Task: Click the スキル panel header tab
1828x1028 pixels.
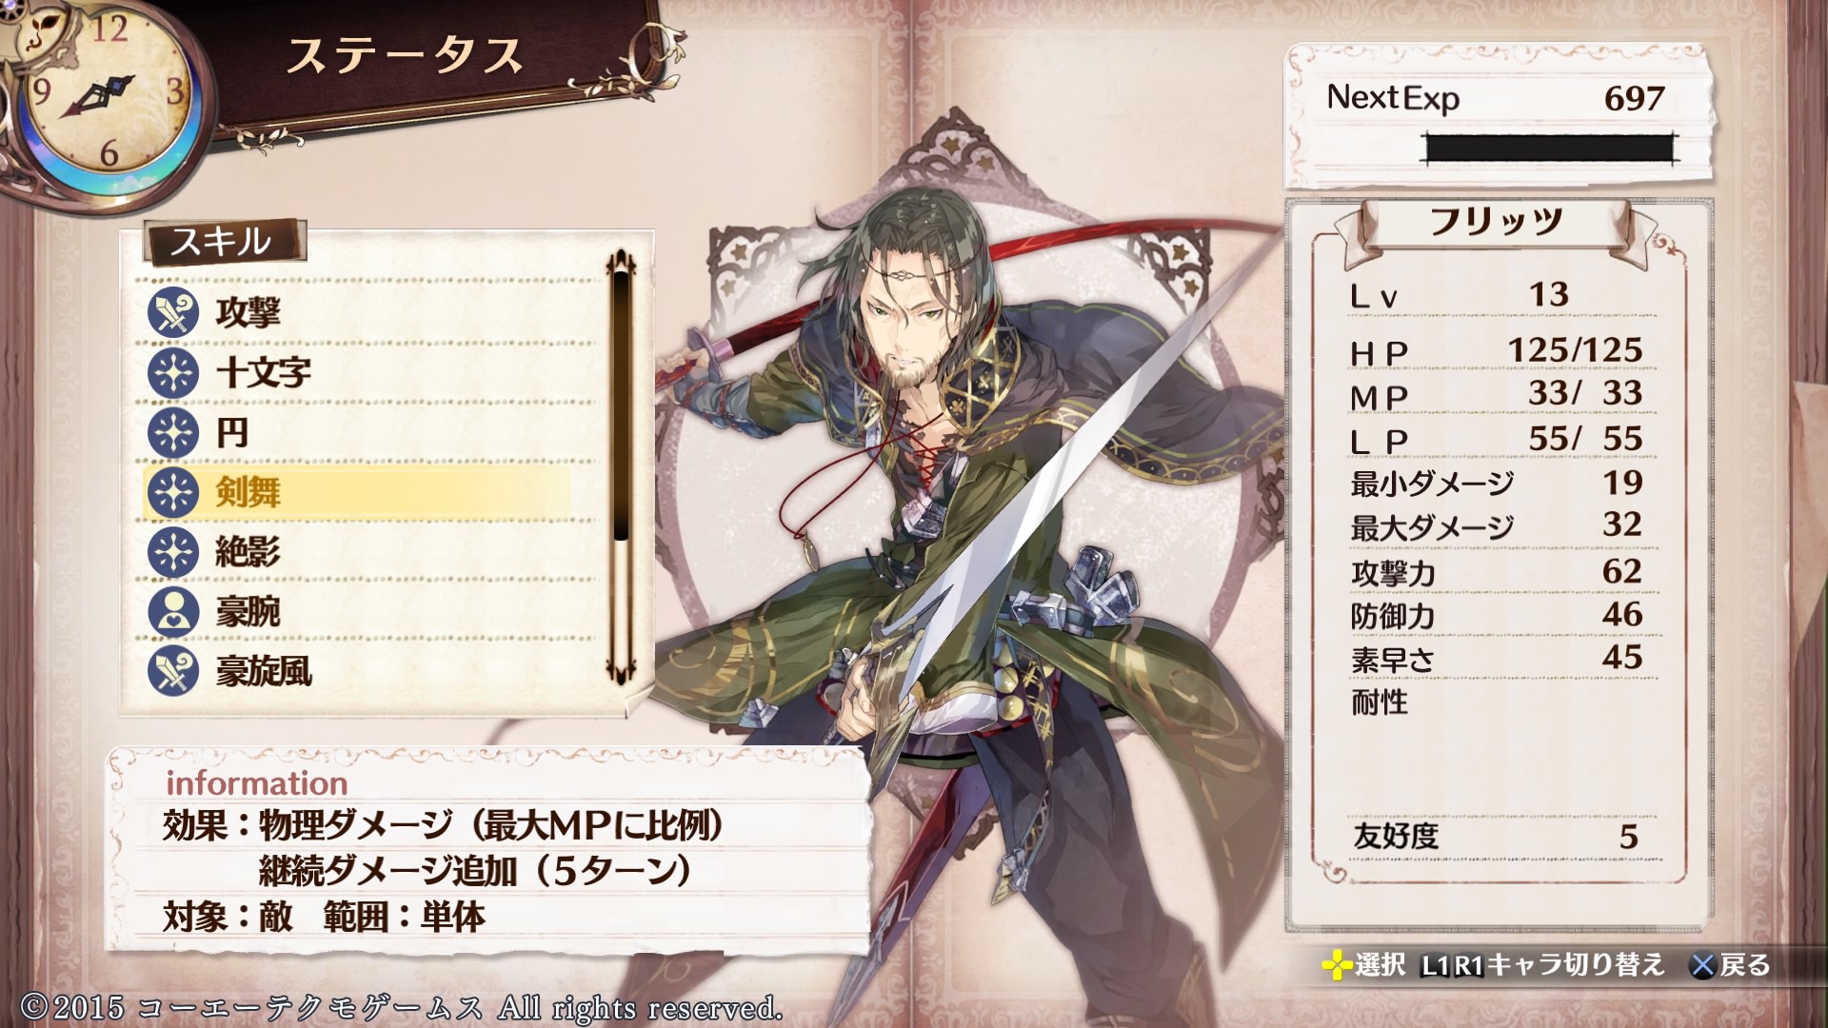Action: click(225, 242)
